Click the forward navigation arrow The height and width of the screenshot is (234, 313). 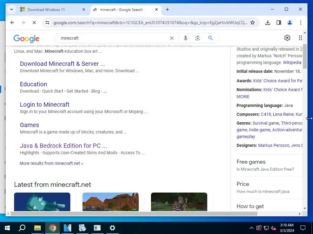point(23,23)
